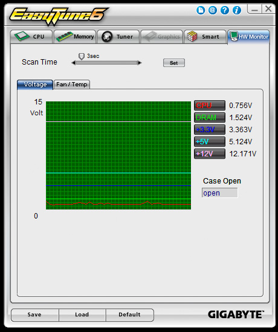Image resolution: width=278 pixels, height=332 pixels.
Task: Select the HW Monitor tab
Action: point(248,37)
